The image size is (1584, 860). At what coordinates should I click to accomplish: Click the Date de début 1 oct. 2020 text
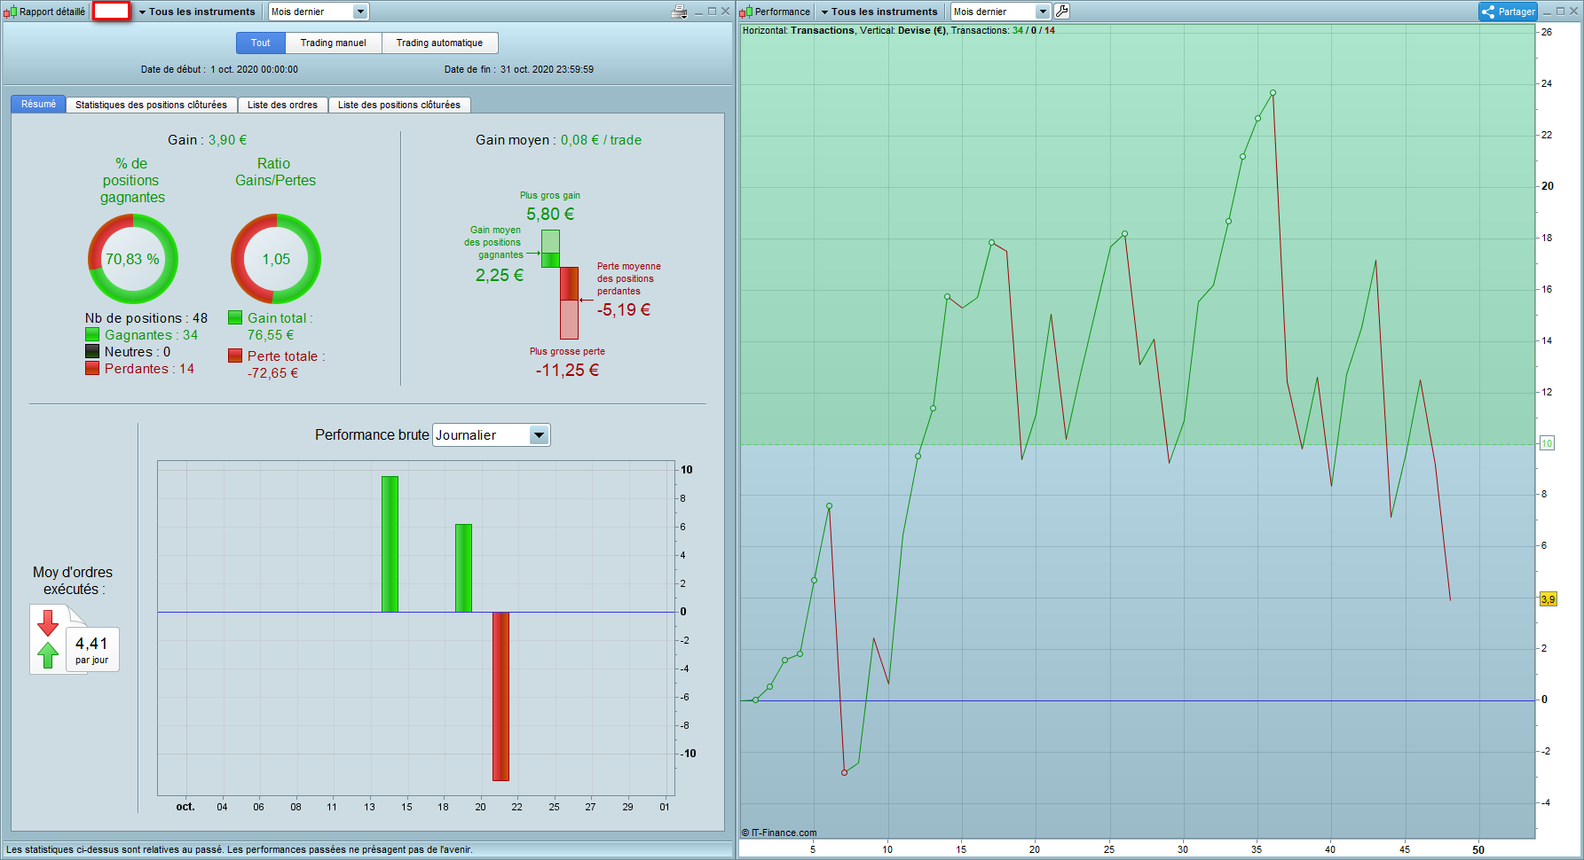point(219,69)
